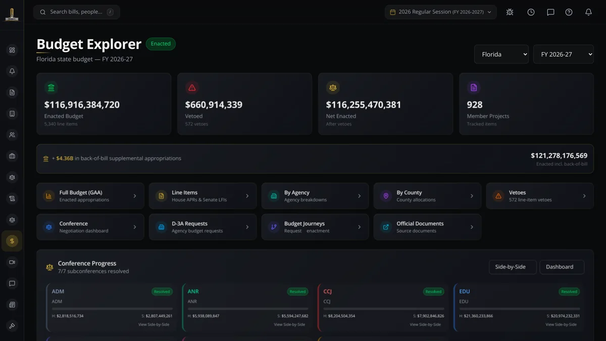Open notifications bell in top bar

coord(588,12)
